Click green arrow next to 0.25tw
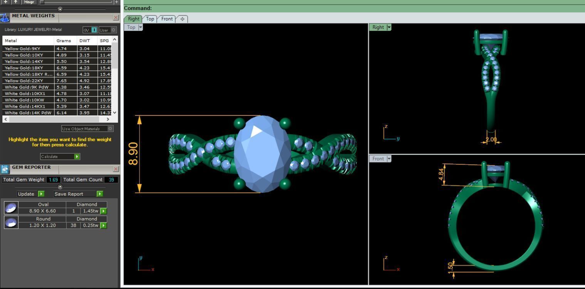The width and height of the screenshot is (585, 289). (103, 225)
